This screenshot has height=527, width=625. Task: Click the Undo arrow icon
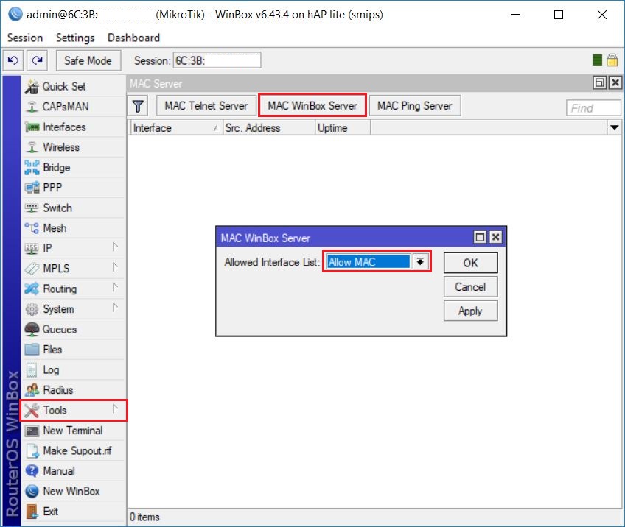(x=13, y=60)
